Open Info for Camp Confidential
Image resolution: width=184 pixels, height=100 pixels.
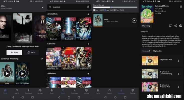[31, 52]
